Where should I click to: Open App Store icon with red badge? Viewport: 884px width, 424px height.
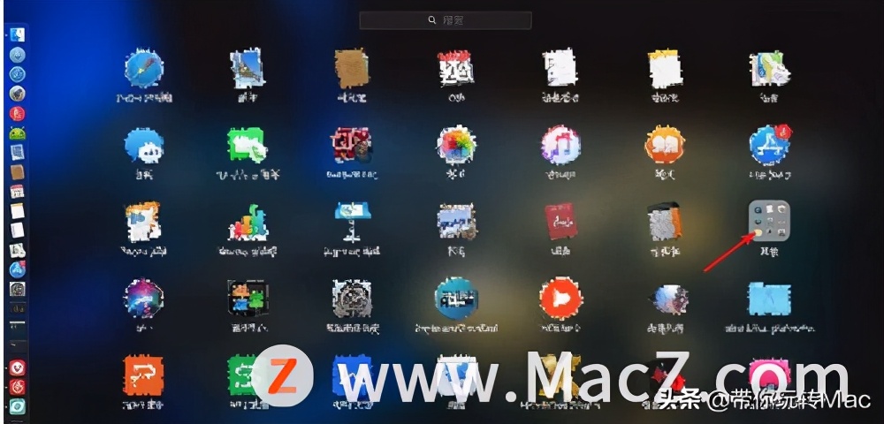coord(770,145)
